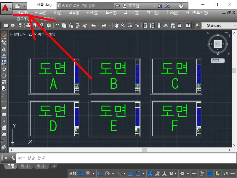Toggle Ortho mode in status bar
The height and width of the screenshot is (178, 237).
[x=100, y=173]
